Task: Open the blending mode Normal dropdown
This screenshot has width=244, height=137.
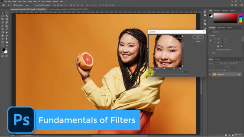Action: [217, 67]
